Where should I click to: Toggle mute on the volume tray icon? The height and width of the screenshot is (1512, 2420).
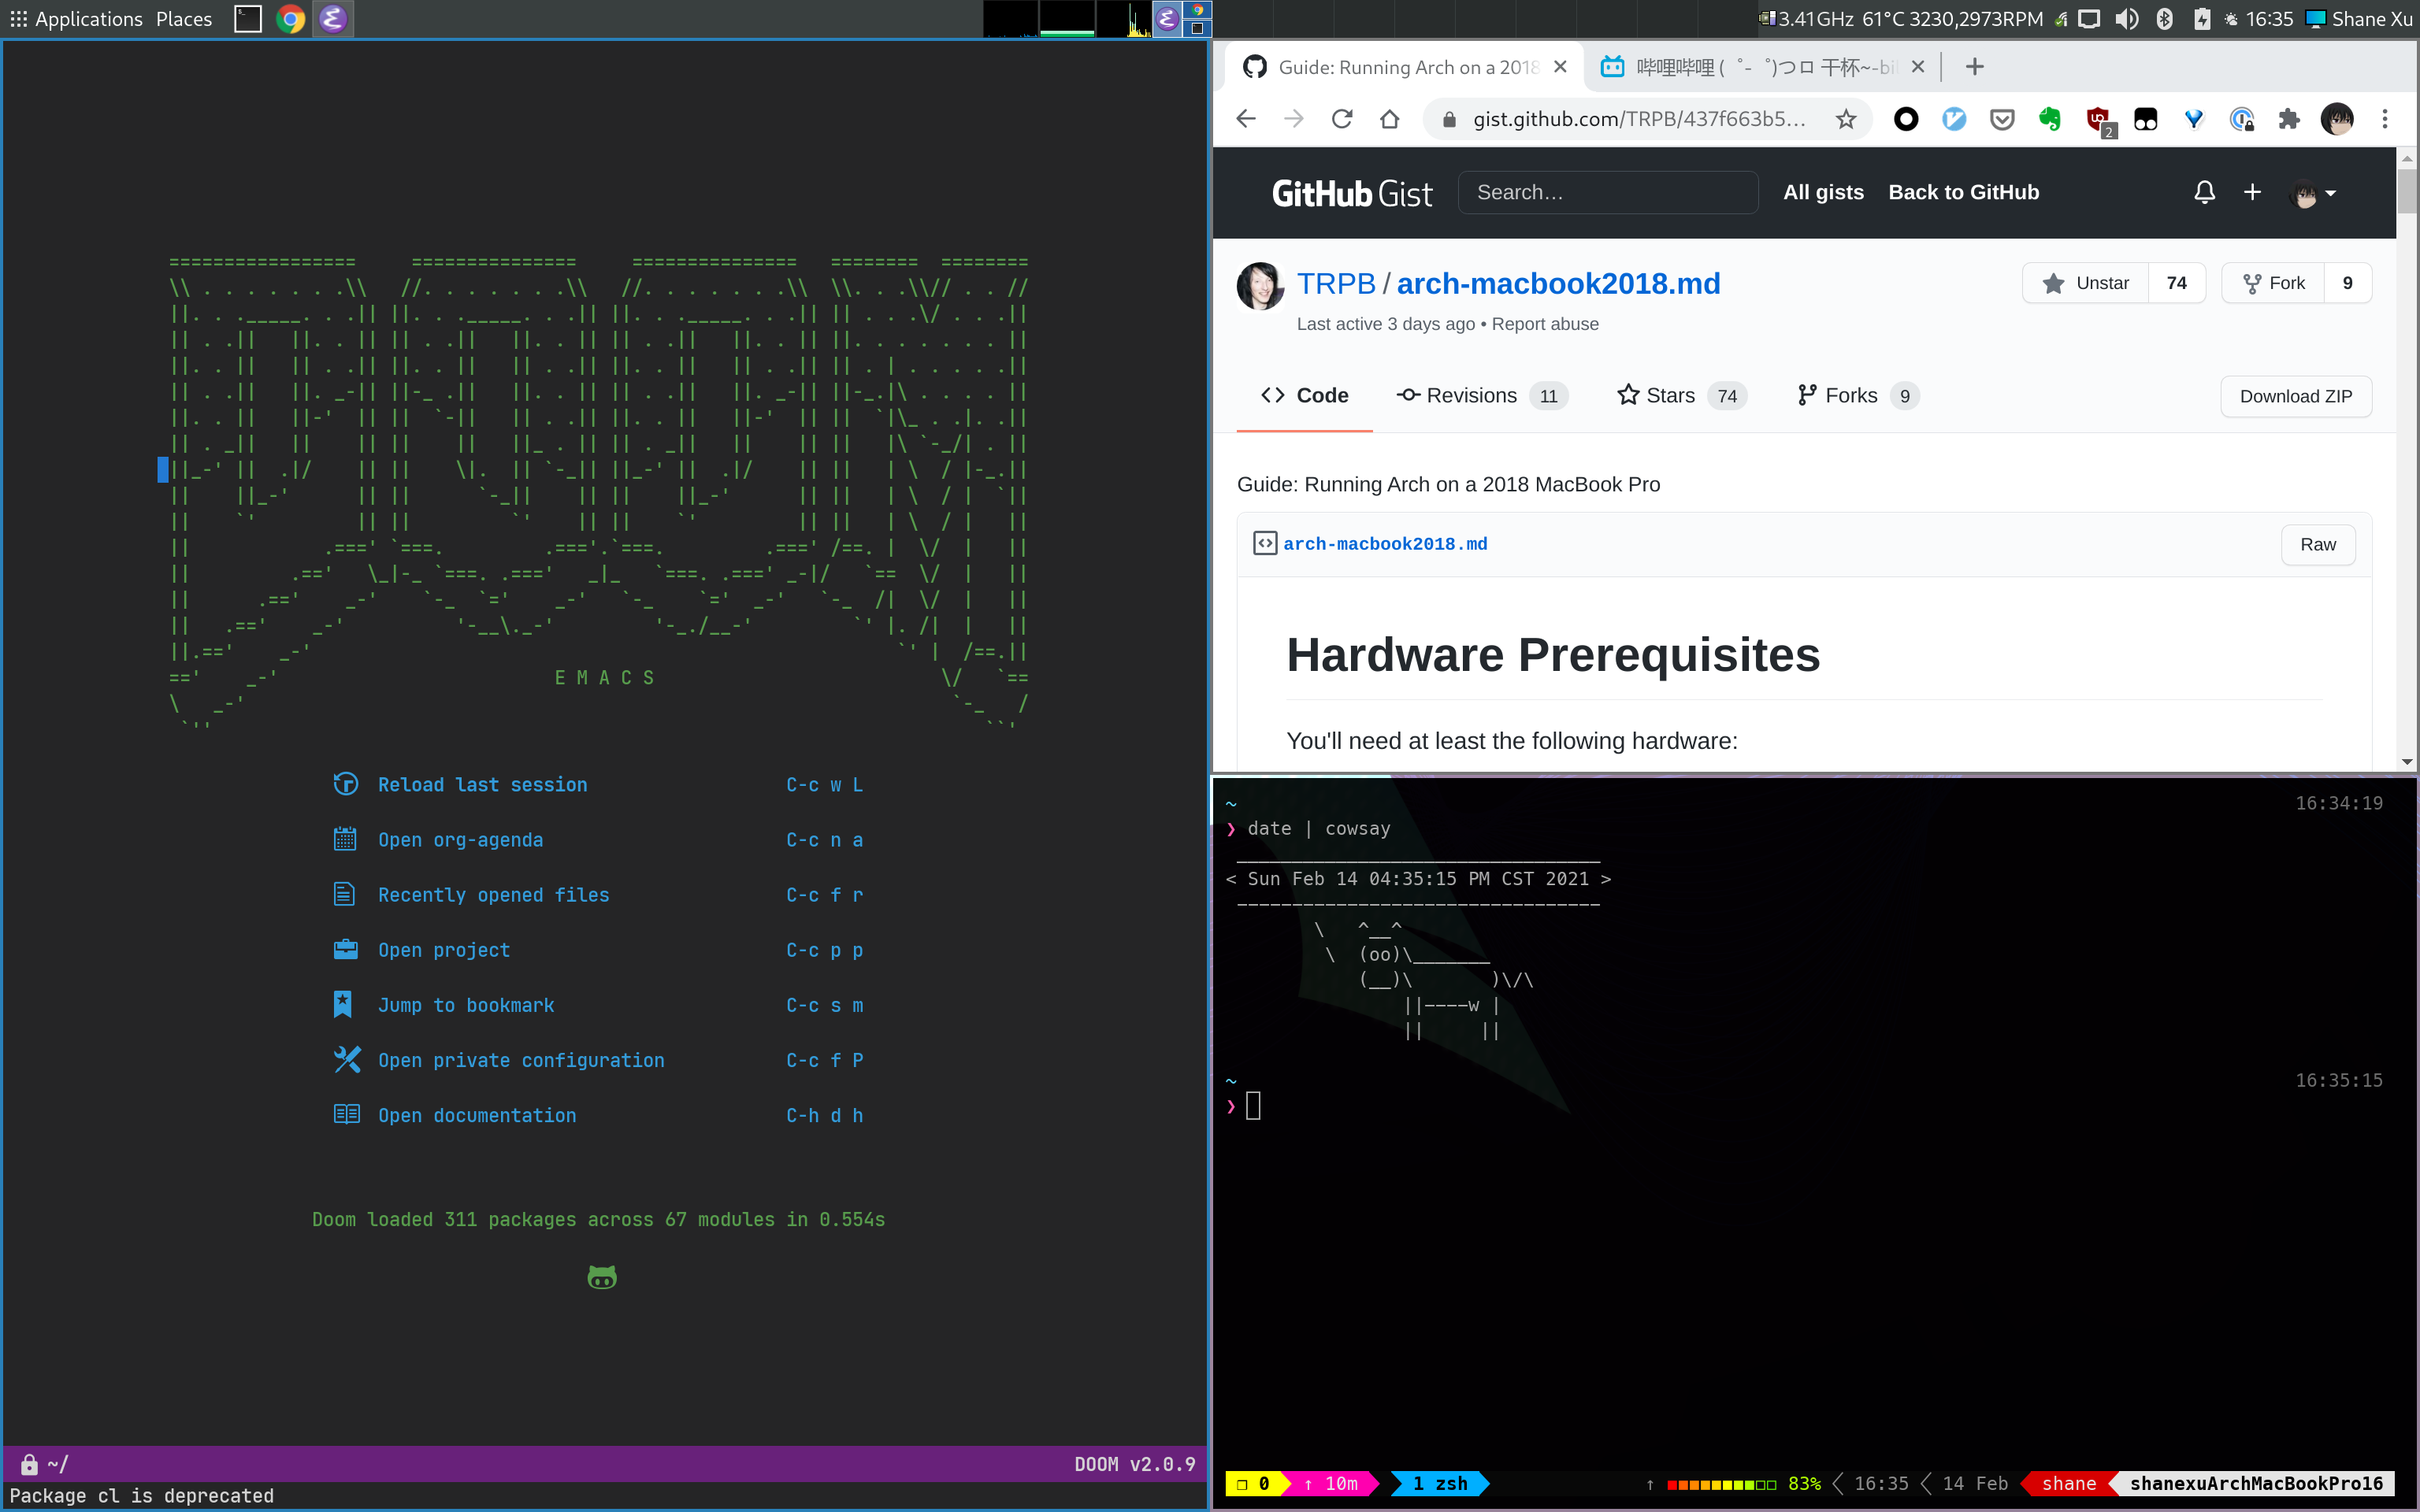click(x=2127, y=19)
